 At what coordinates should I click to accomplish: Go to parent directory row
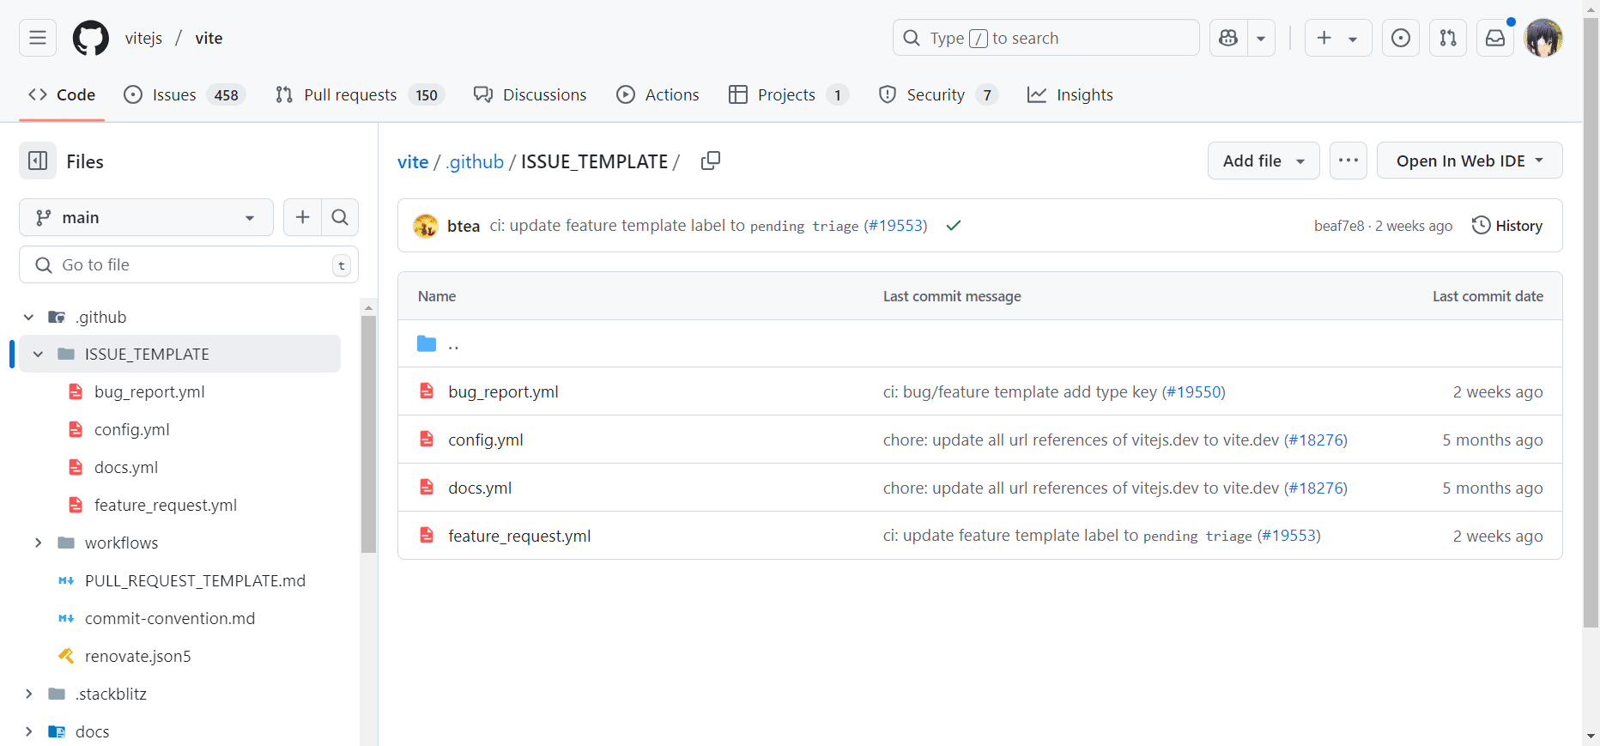980,343
